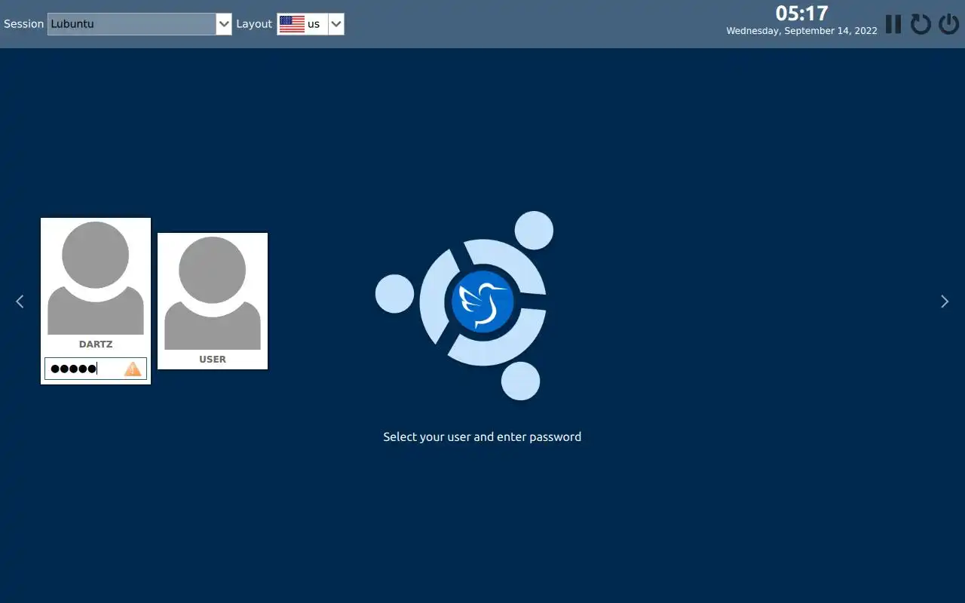Show previous user with left arrow
Viewport: 965px width, 603px height.
click(20, 301)
